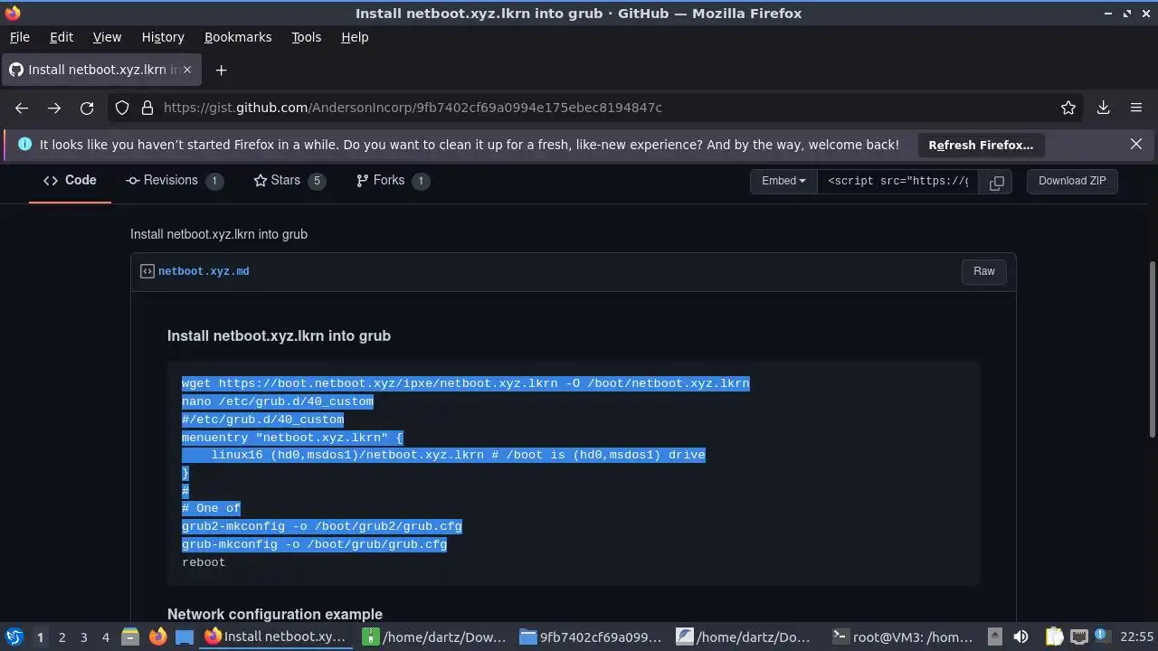This screenshot has width=1158, height=651.
Task: Open the notification info tray icon
Action: [1102, 637]
